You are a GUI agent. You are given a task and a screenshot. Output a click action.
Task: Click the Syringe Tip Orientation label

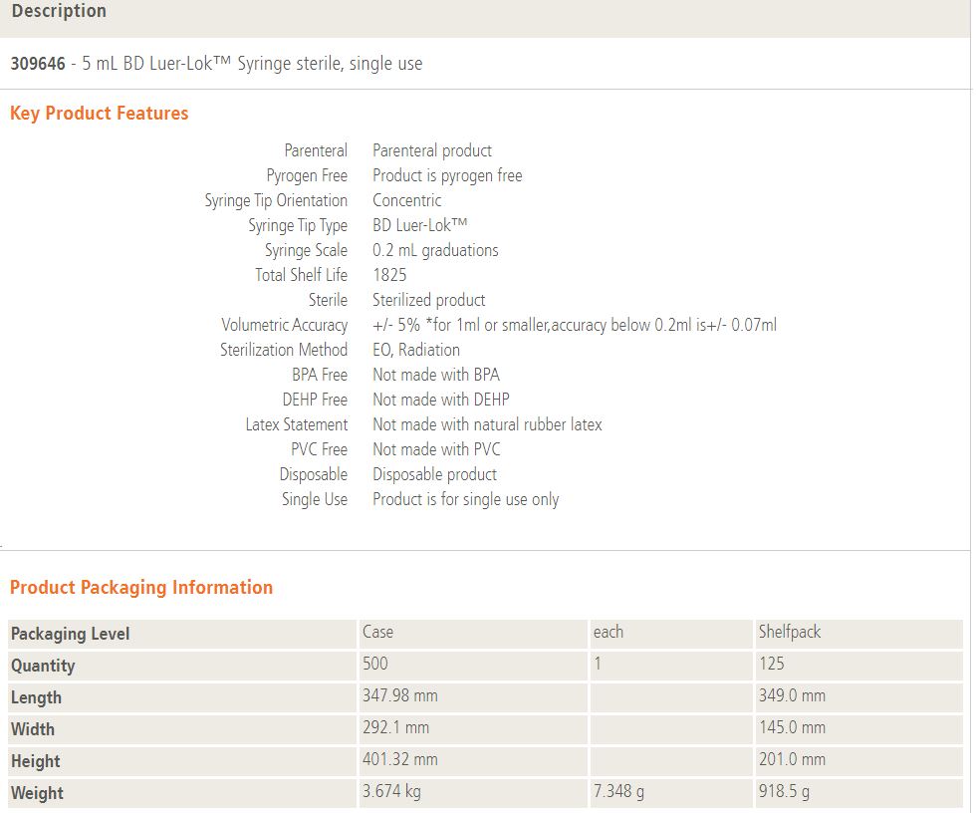coord(276,200)
